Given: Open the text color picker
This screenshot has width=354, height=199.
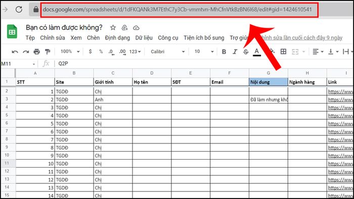Looking at the screenshot, I should pyautogui.click(x=257, y=52).
